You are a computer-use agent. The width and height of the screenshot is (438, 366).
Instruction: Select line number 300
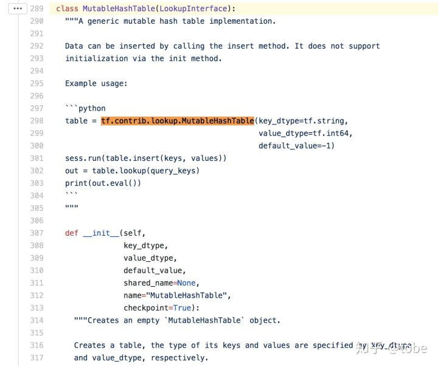click(37, 146)
